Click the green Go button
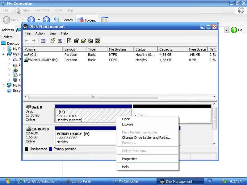 237,30
